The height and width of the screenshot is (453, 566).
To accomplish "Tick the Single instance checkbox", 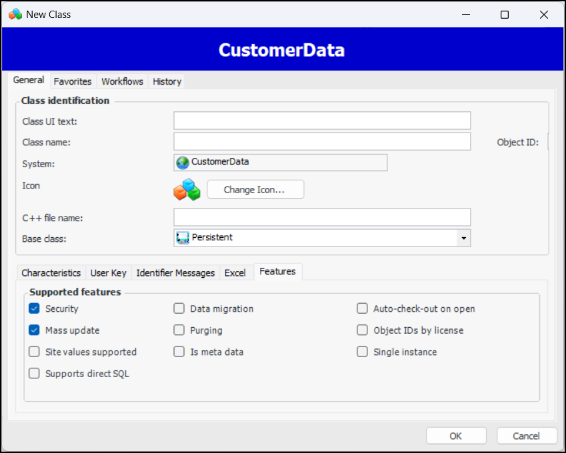I will (x=362, y=352).
